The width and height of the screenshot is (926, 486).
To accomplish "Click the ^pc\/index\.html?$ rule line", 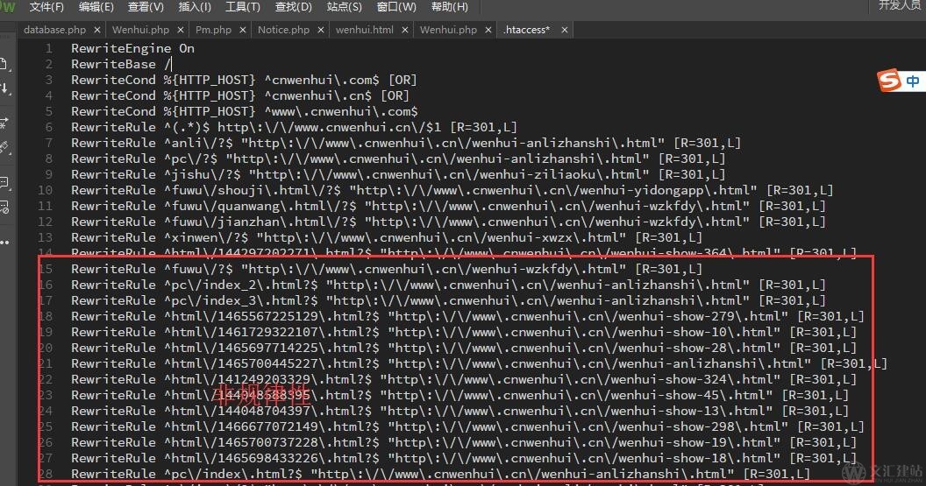I will pyautogui.click(x=440, y=475).
